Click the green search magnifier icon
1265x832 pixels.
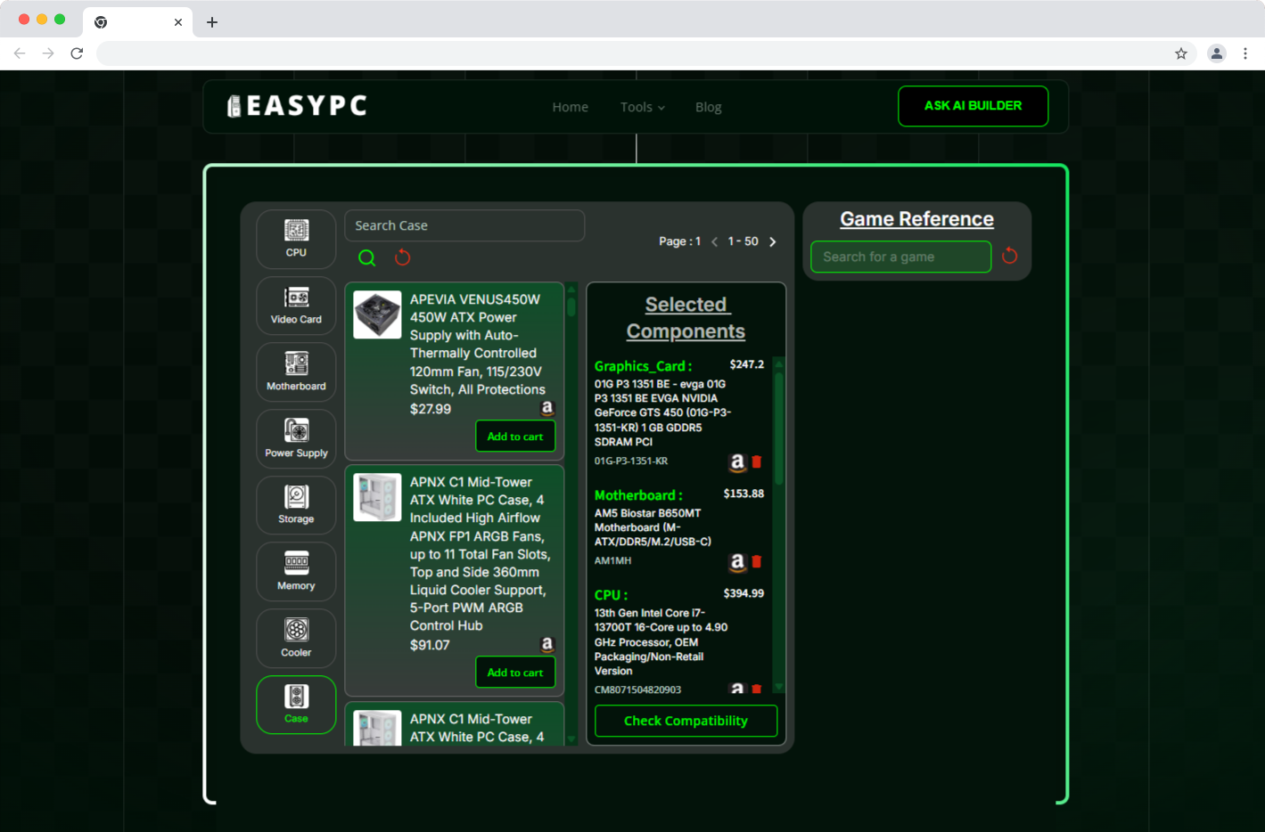click(x=366, y=258)
